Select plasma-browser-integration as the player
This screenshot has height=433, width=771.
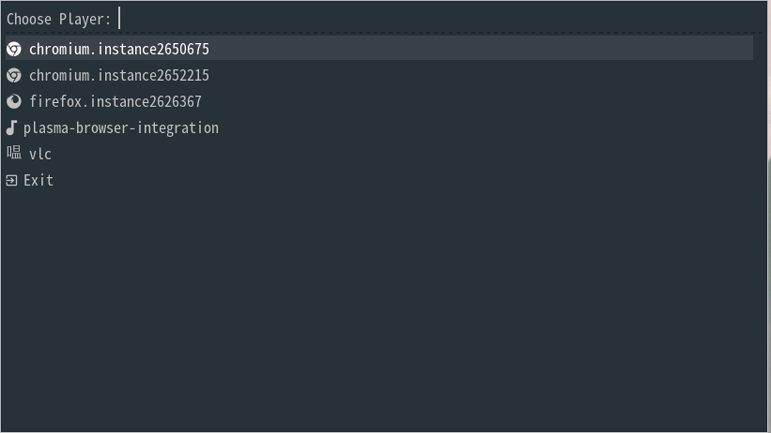coord(120,128)
